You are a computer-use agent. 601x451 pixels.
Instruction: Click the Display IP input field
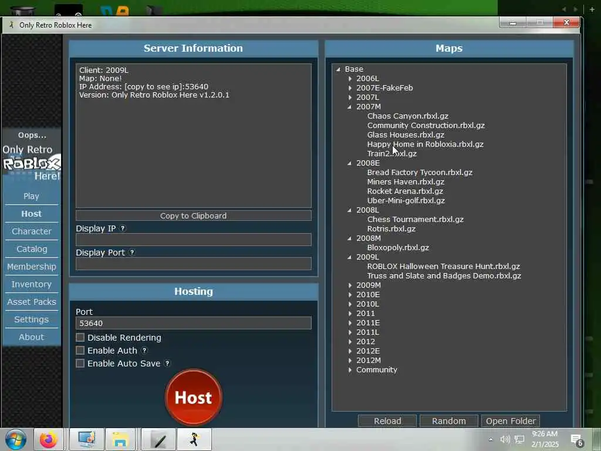(194, 240)
